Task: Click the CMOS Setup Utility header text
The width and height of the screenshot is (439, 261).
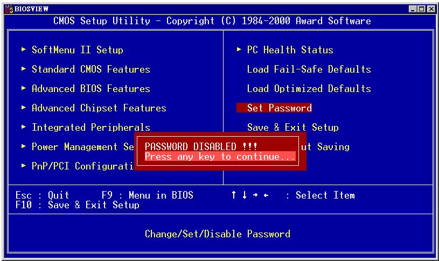Action: [x=212, y=20]
